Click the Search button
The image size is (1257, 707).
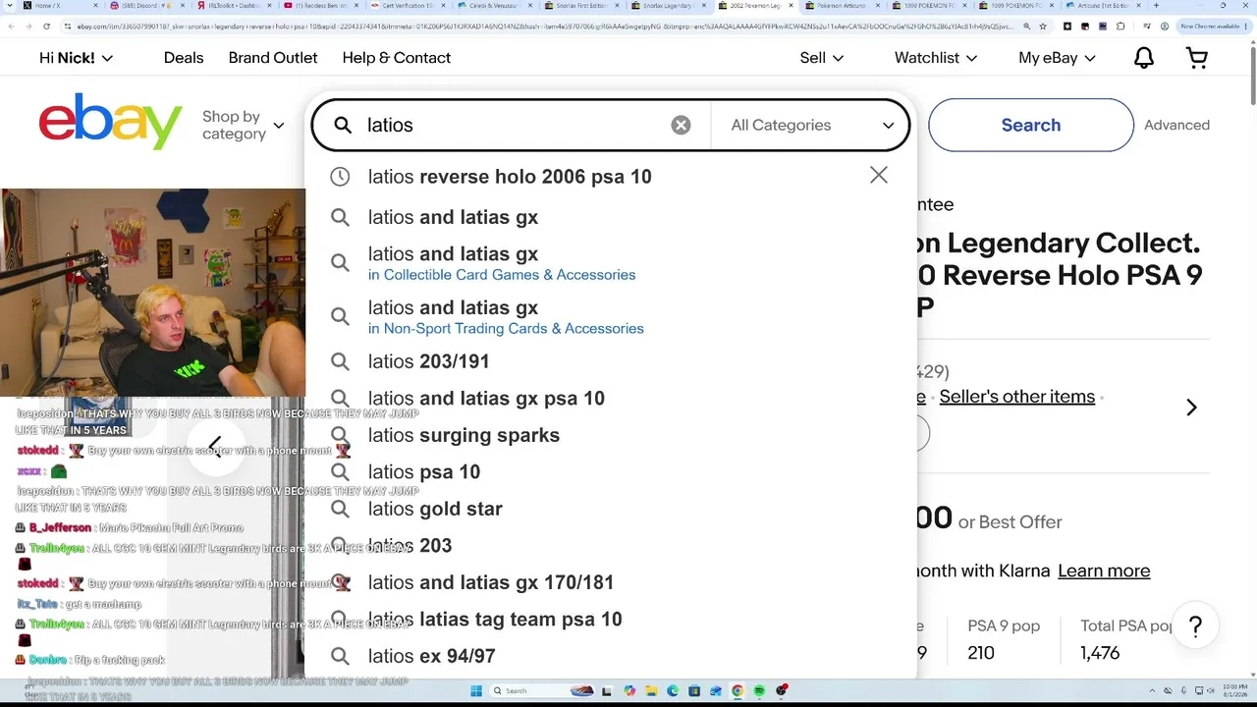point(1031,125)
